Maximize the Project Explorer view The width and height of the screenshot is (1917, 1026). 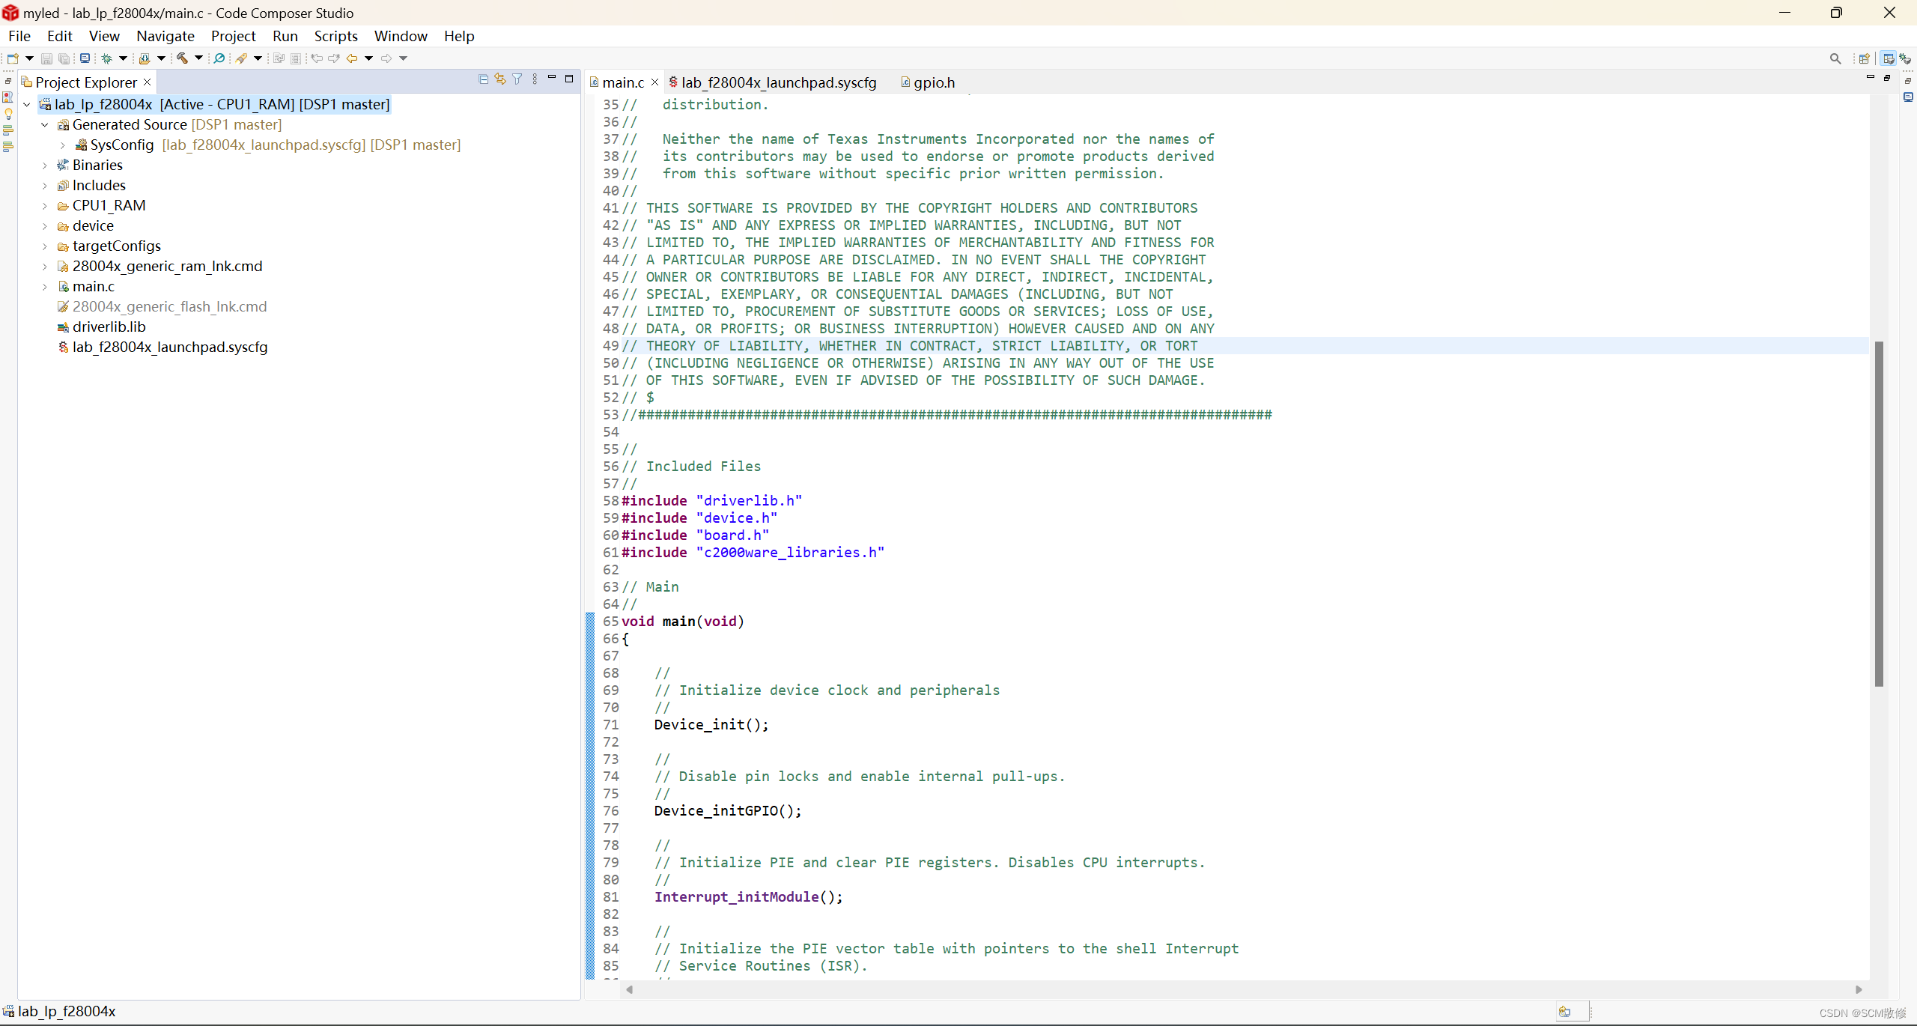coord(569,79)
